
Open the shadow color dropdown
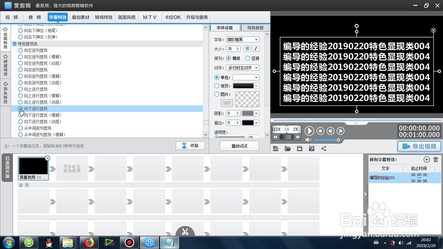256,113
